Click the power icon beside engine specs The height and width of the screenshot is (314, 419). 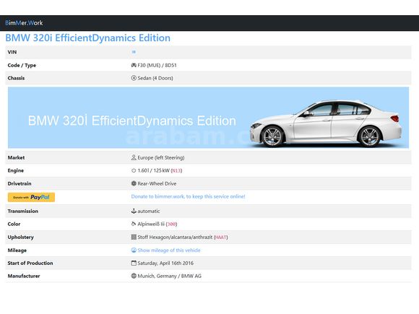(x=134, y=170)
